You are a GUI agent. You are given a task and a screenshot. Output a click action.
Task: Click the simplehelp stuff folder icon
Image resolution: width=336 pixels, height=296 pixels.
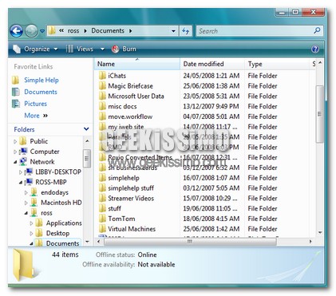(x=102, y=188)
